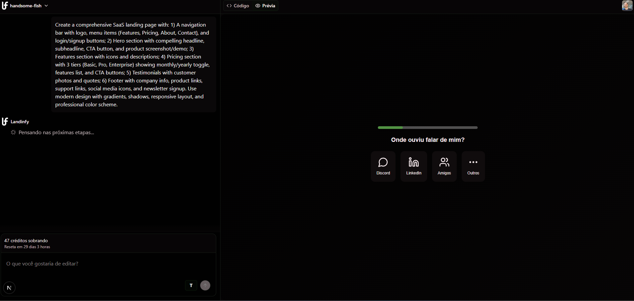Open the user profile avatar menu
The width and height of the screenshot is (634, 301).
click(x=627, y=6)
